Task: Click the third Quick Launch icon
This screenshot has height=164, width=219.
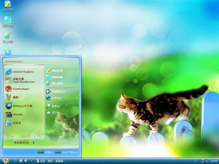Action: click(26, 161)
